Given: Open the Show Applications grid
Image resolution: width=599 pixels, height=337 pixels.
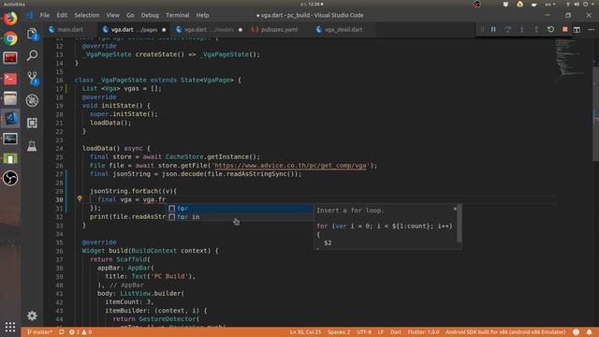Looking at the screenshot, I should [10, 327].
